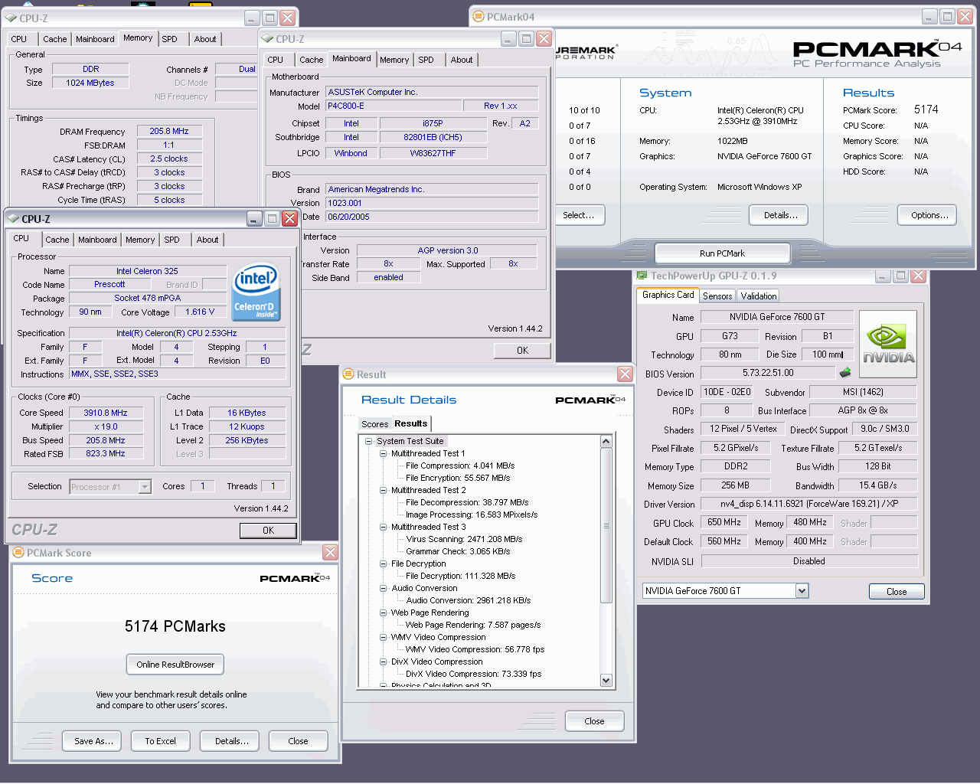Click OK in CPU-Z Mainboard window

pyautogui.click(x=522, y=351)
